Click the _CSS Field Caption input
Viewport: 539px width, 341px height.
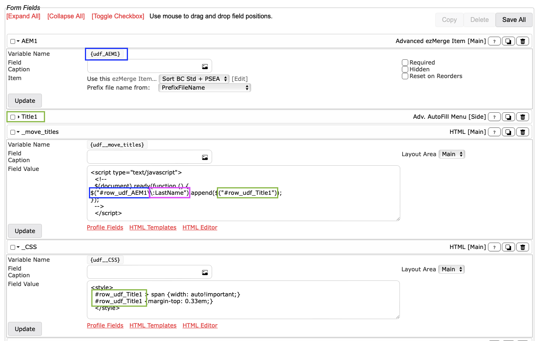tap(150, 272)
